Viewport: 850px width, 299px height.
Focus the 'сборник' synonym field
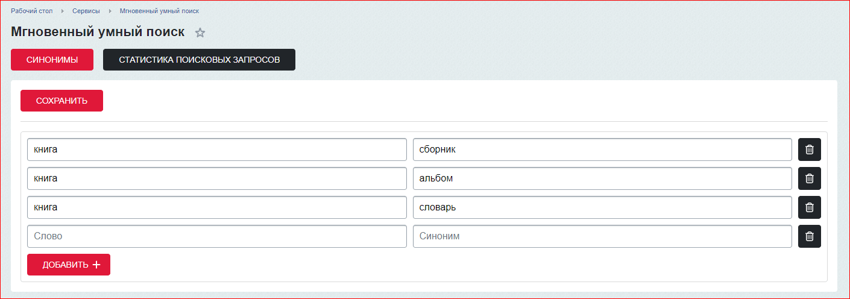(602, 149)
